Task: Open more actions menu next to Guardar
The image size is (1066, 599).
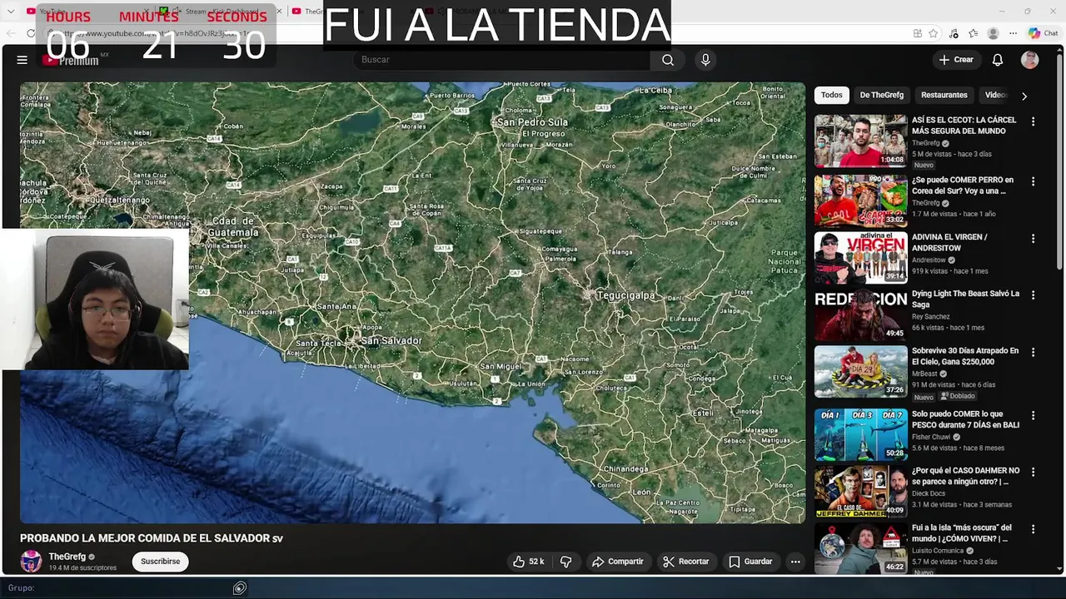Action: 795,562
